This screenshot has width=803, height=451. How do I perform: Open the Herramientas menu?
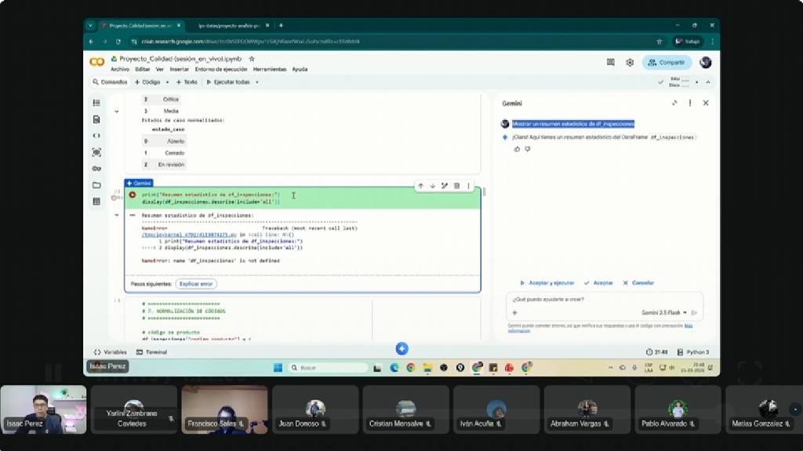pyautogui.click(x=270, y=69)
